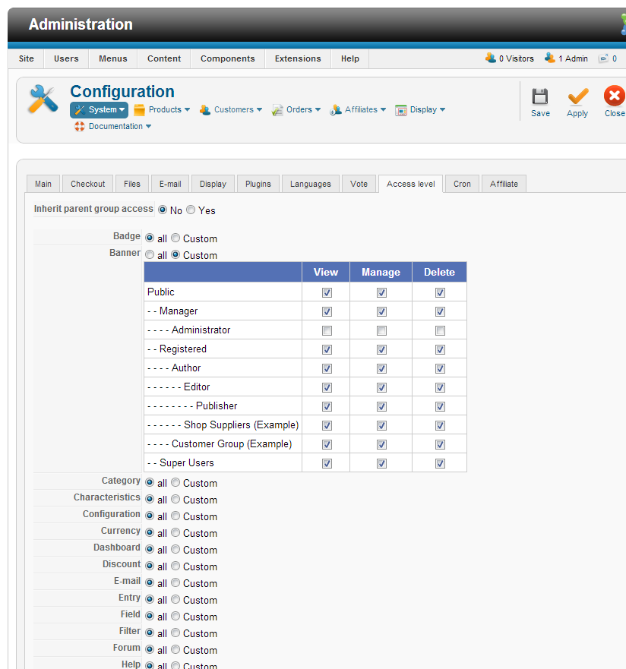The width and height of the screenshot is (626, 669).
Task: Open the Components menu
Action: (x=227, y=58)
